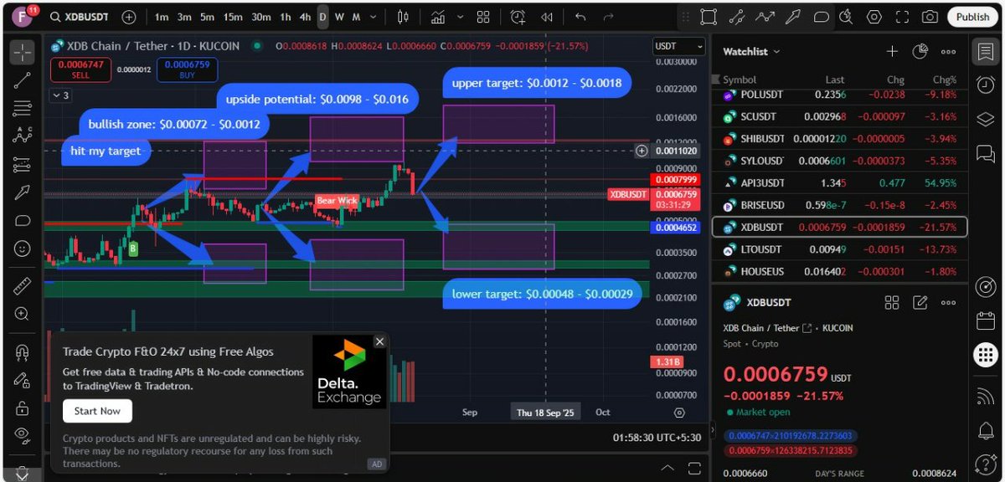1005x482 pixels.
Task: Undo the last chart action
Action: 579,17
